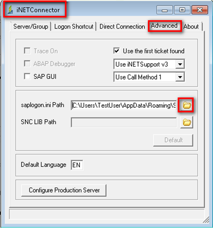Toggle the ABAP Debugger checkbox
Image resolution: width=213 pixels, height=228 pixels.
tap(27, 64)
